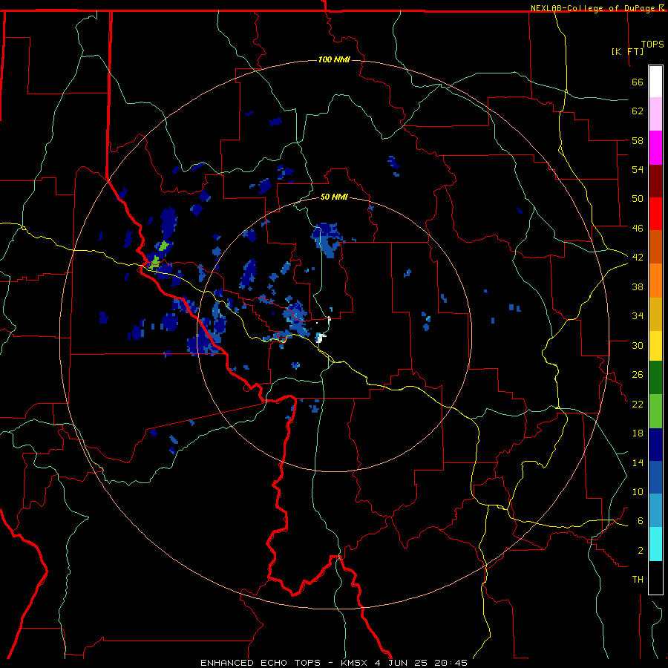Click the 38 legend value
Image resolution: width=668 pixels, height=668 pixels.
638,286
